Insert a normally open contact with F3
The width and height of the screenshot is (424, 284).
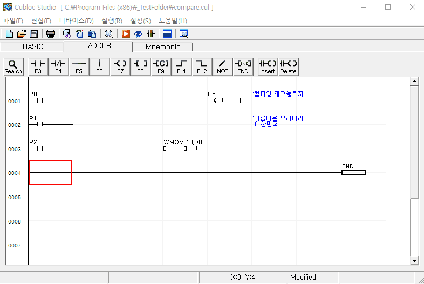tap(38, 66)
